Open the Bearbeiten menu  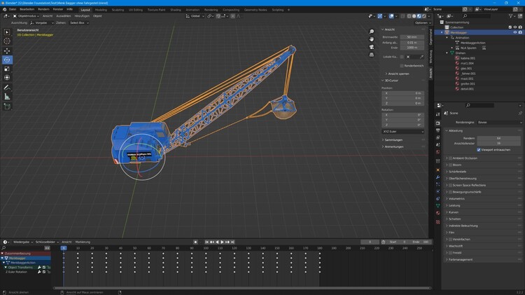pyautogui.click(x=27, y=9)
